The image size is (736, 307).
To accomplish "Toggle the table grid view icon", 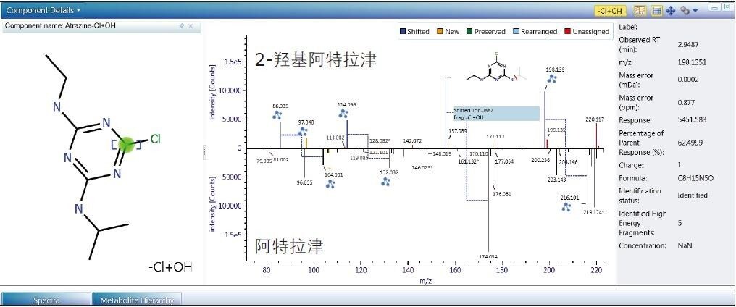I will pos(656,10).
